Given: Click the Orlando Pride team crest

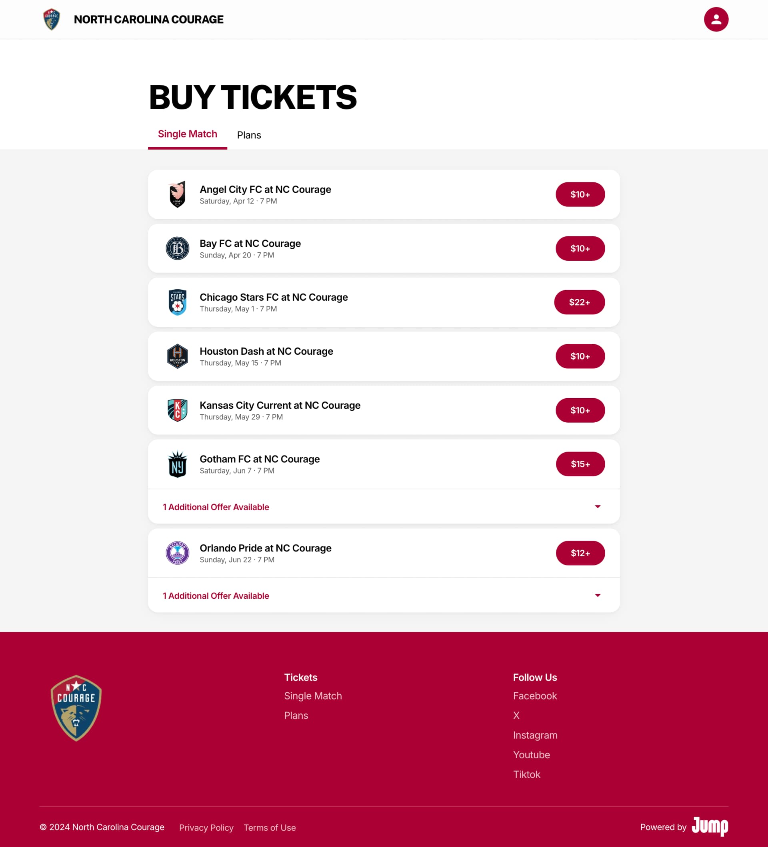Looking at the screenshot, I should click(x=177, y=553).
